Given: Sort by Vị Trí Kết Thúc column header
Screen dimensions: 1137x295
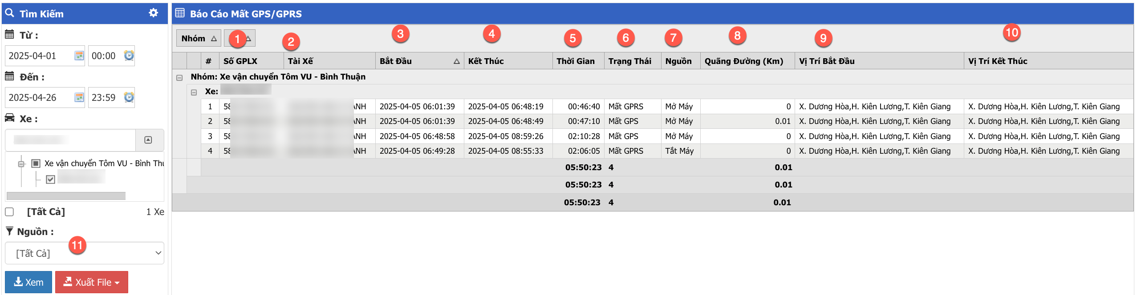Looking at the screenshot, I should (x=1048, y=61).
